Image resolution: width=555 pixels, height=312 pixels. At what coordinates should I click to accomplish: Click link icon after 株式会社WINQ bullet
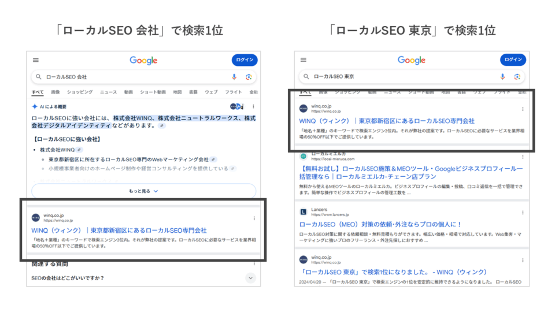[79, 150]
